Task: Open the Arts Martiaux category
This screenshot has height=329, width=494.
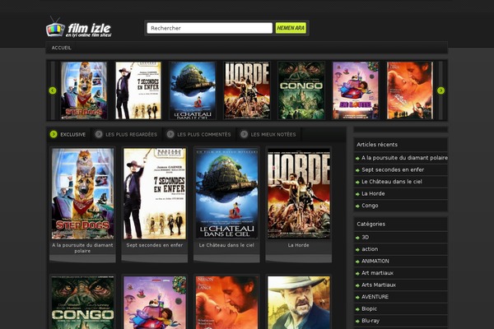Action: click(379, 285)
